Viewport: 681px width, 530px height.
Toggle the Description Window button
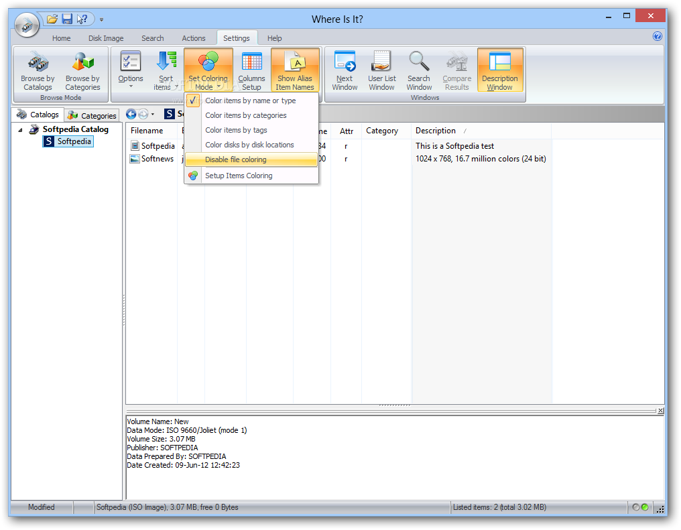coord(500,70)
